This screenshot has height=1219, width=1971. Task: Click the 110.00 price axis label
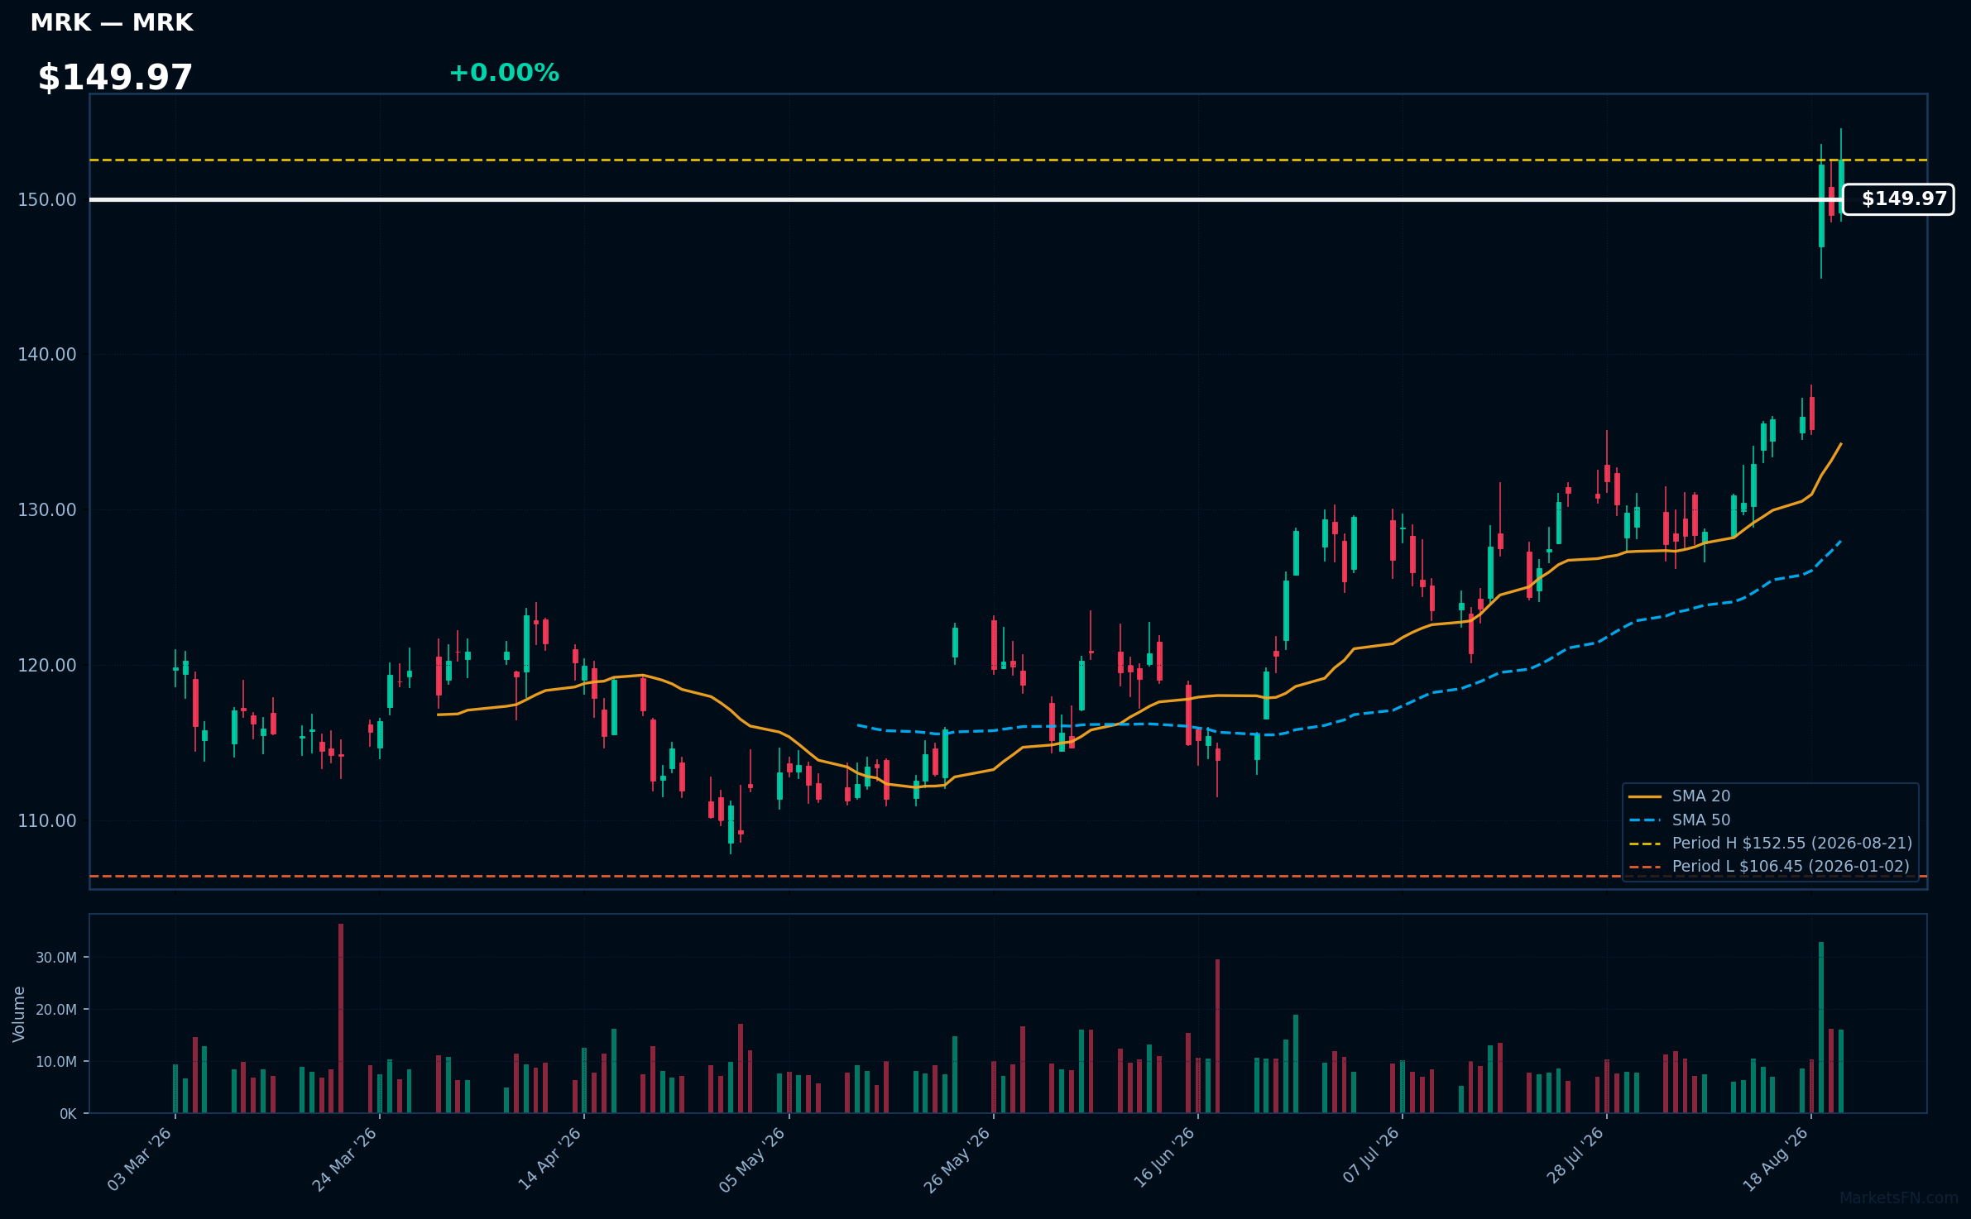[47, 821]
